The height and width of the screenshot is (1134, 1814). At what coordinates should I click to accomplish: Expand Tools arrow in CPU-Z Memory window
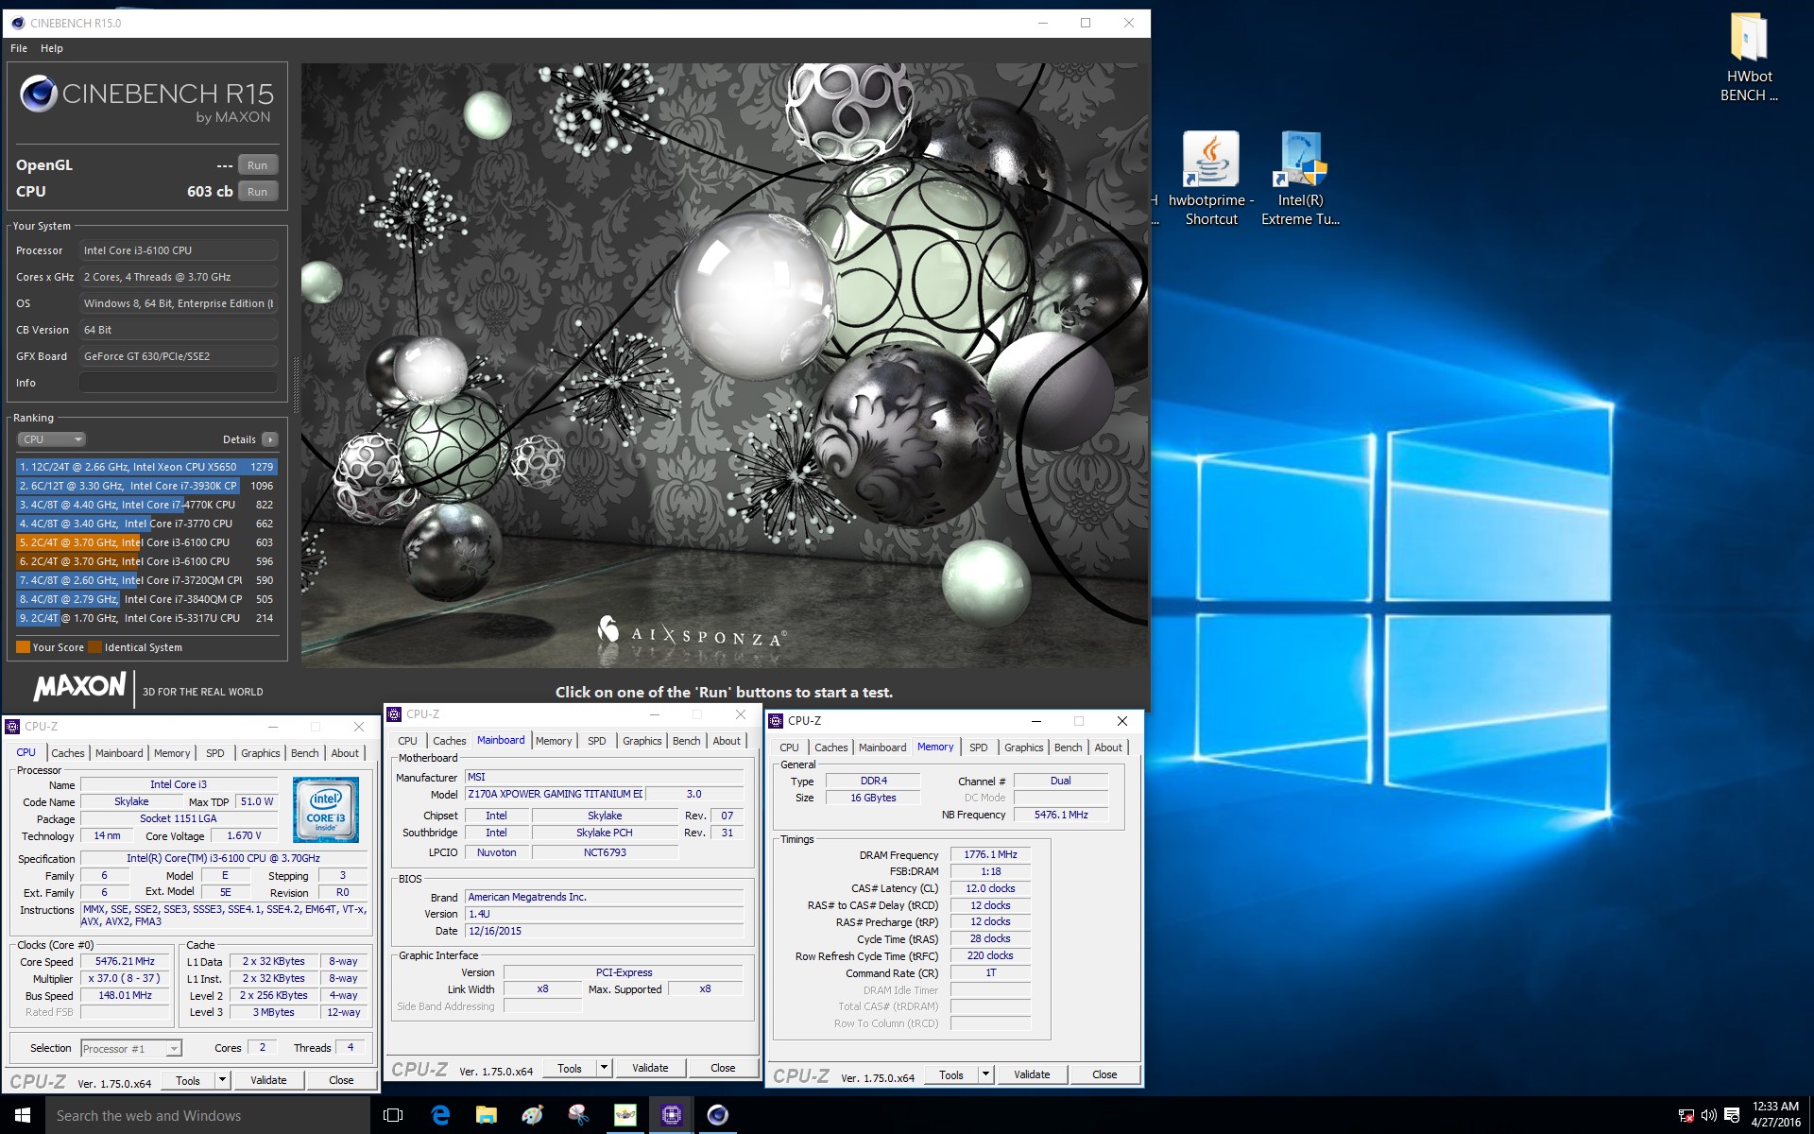tap(985, 1074)
